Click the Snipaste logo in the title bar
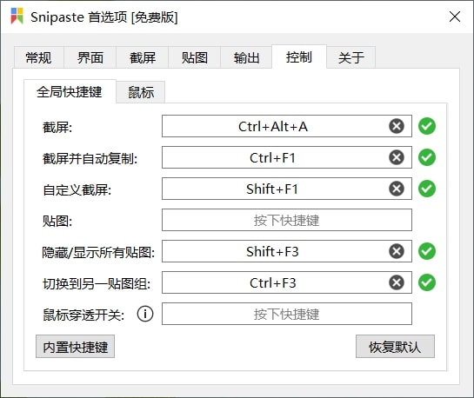The image size is (474, 398). point(17,16)
